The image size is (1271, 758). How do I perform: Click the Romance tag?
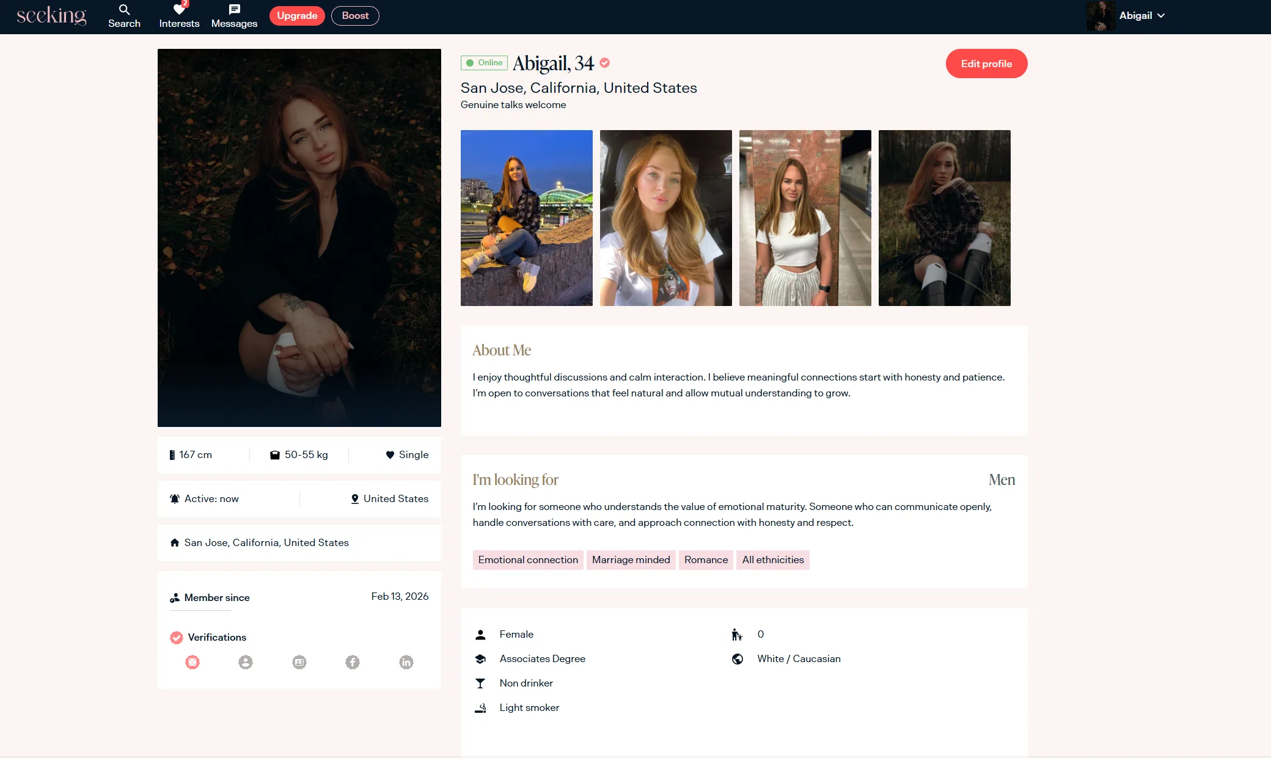tap(706, 560)
